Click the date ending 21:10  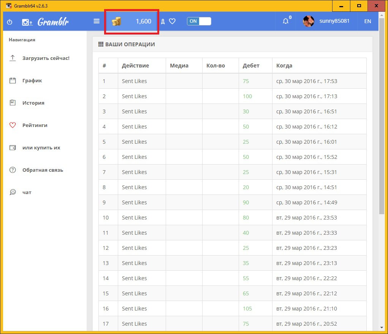[x=307, y=309]
